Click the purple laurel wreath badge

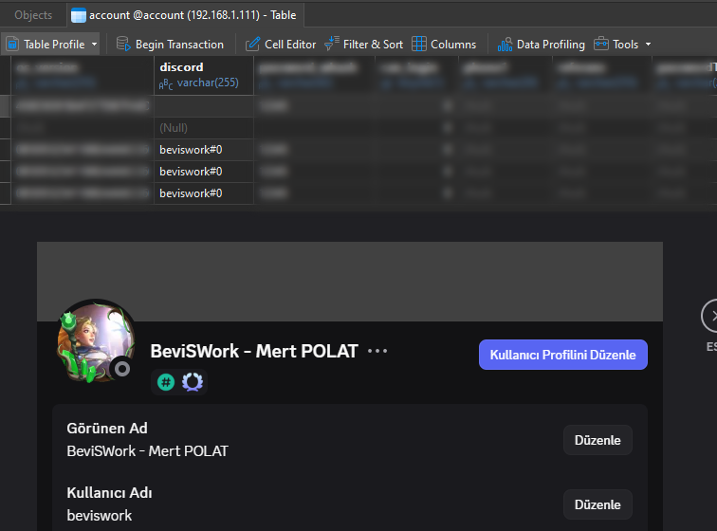click(x=193, y=382)
